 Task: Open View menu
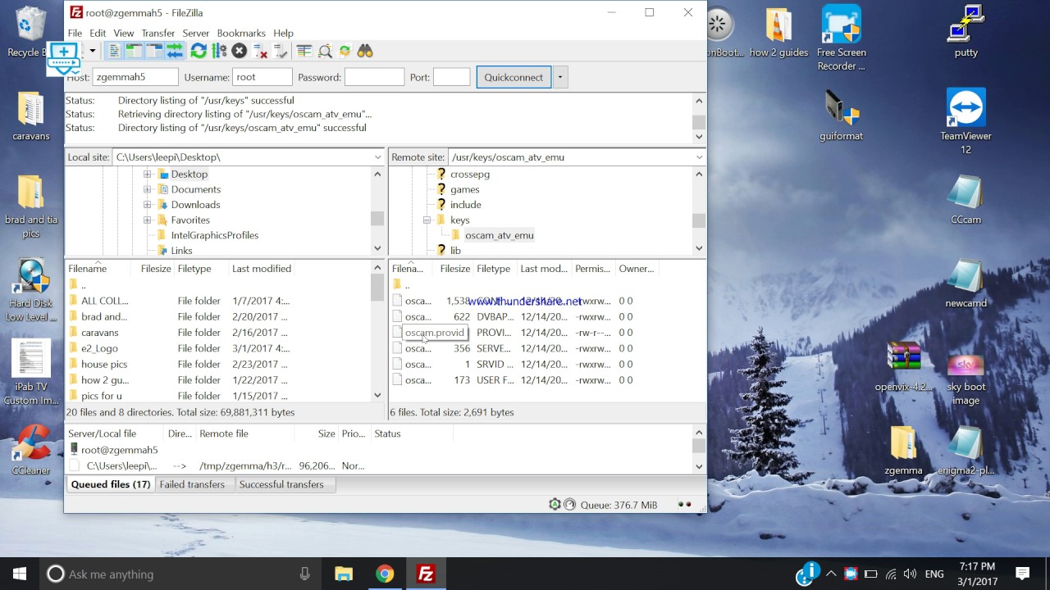pyautogui.click(x=124, y=33)
